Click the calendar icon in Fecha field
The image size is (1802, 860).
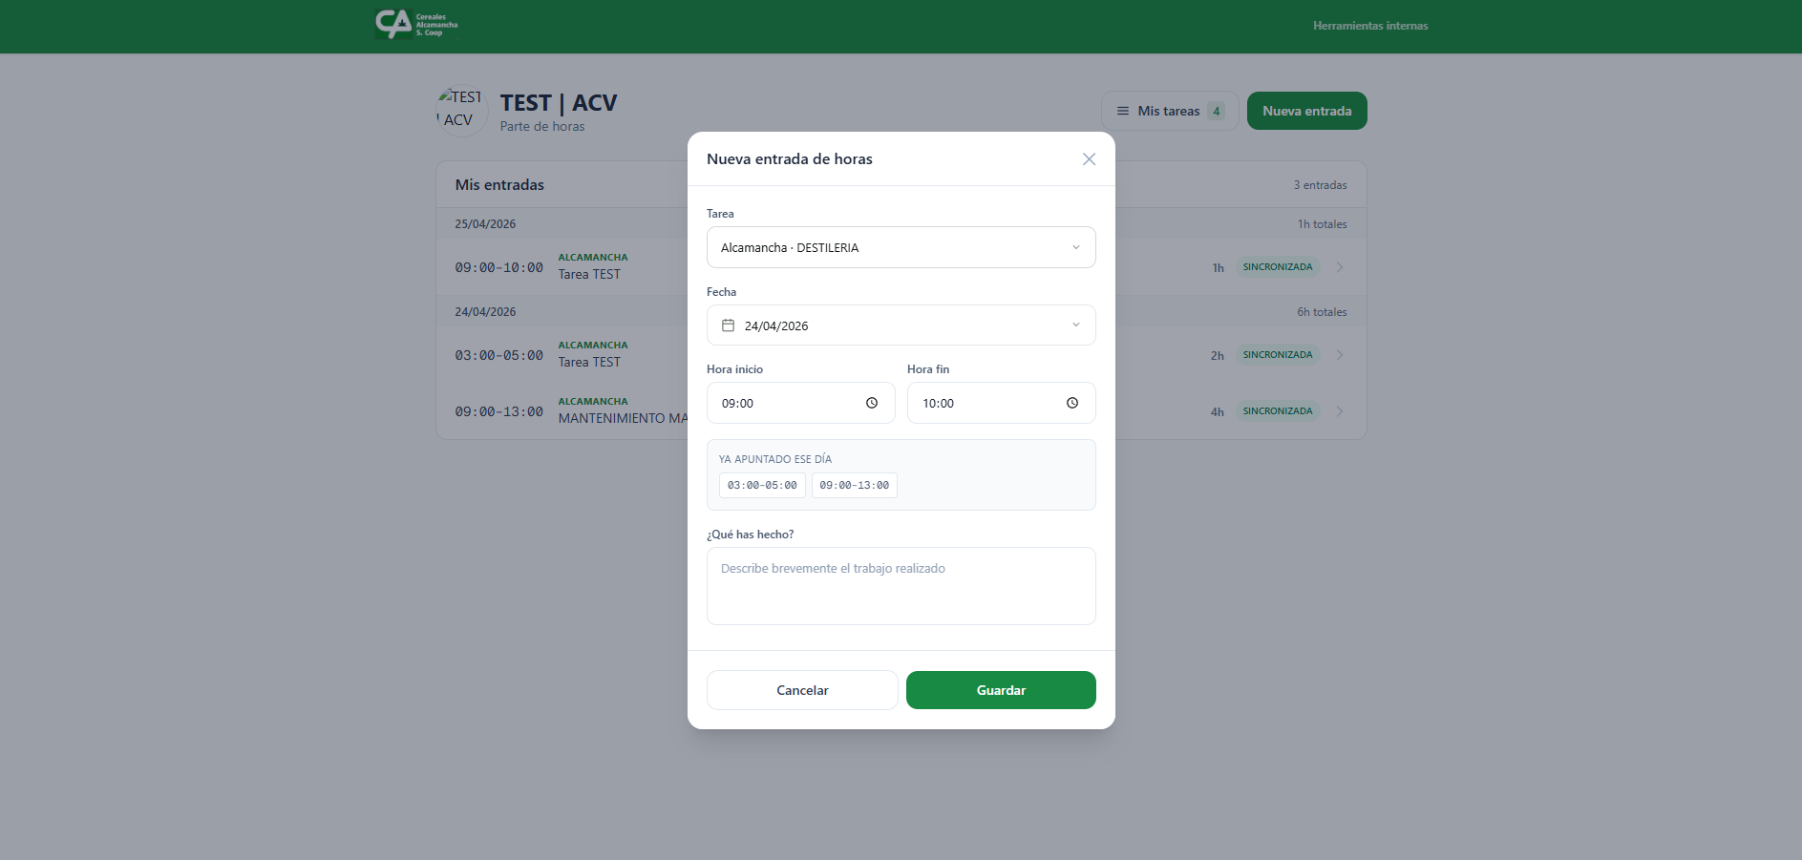(x=728, y=325)
